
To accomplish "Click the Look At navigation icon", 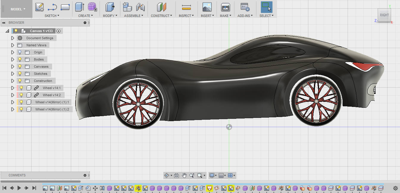I will (x=176, y=175).
